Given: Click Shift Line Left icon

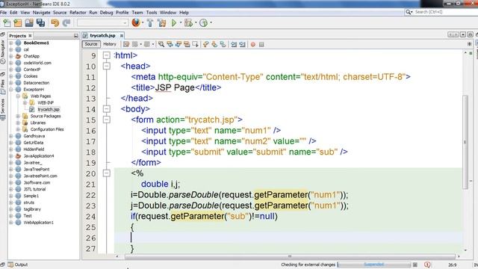Looking at the screenshot, I should (x=234, y=45).
